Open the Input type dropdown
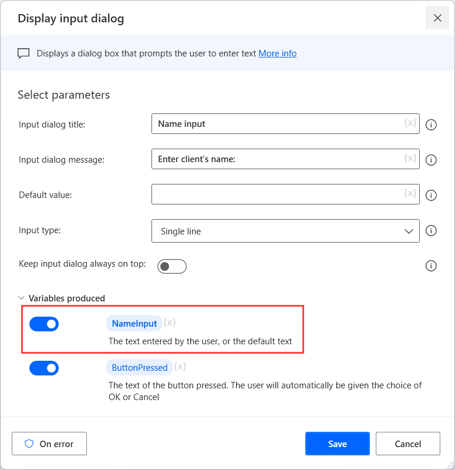The width and height of the screenshot is (455, 470). click(409, 231)
